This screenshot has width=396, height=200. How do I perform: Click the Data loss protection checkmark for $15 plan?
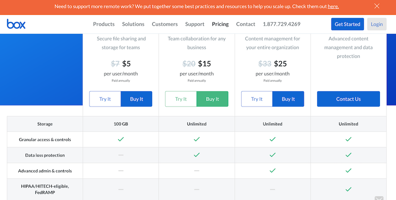pos(197,155)
